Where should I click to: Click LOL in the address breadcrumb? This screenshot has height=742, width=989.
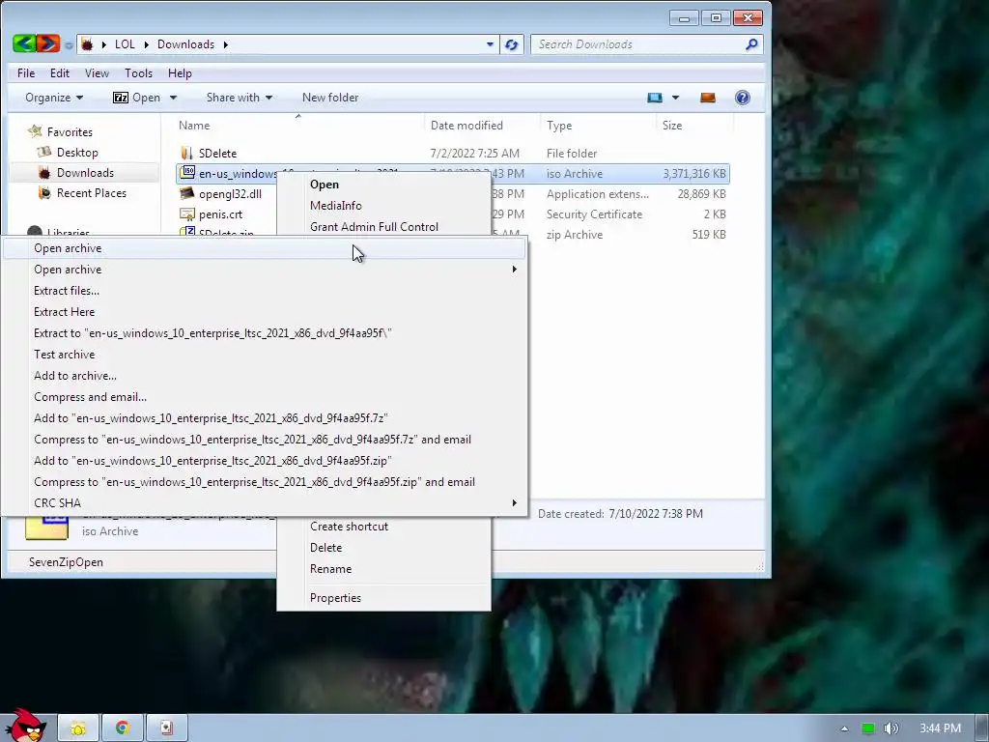[125, 44]
